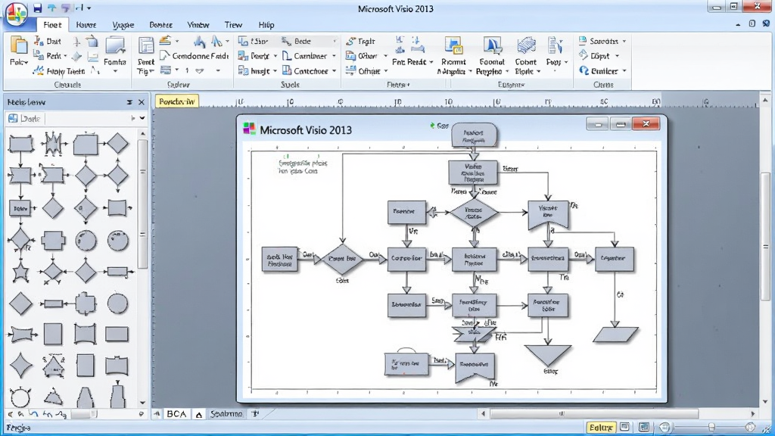Open the 'Reitt' dropdown arrow

pyautogui.click(x=65, y=56)
